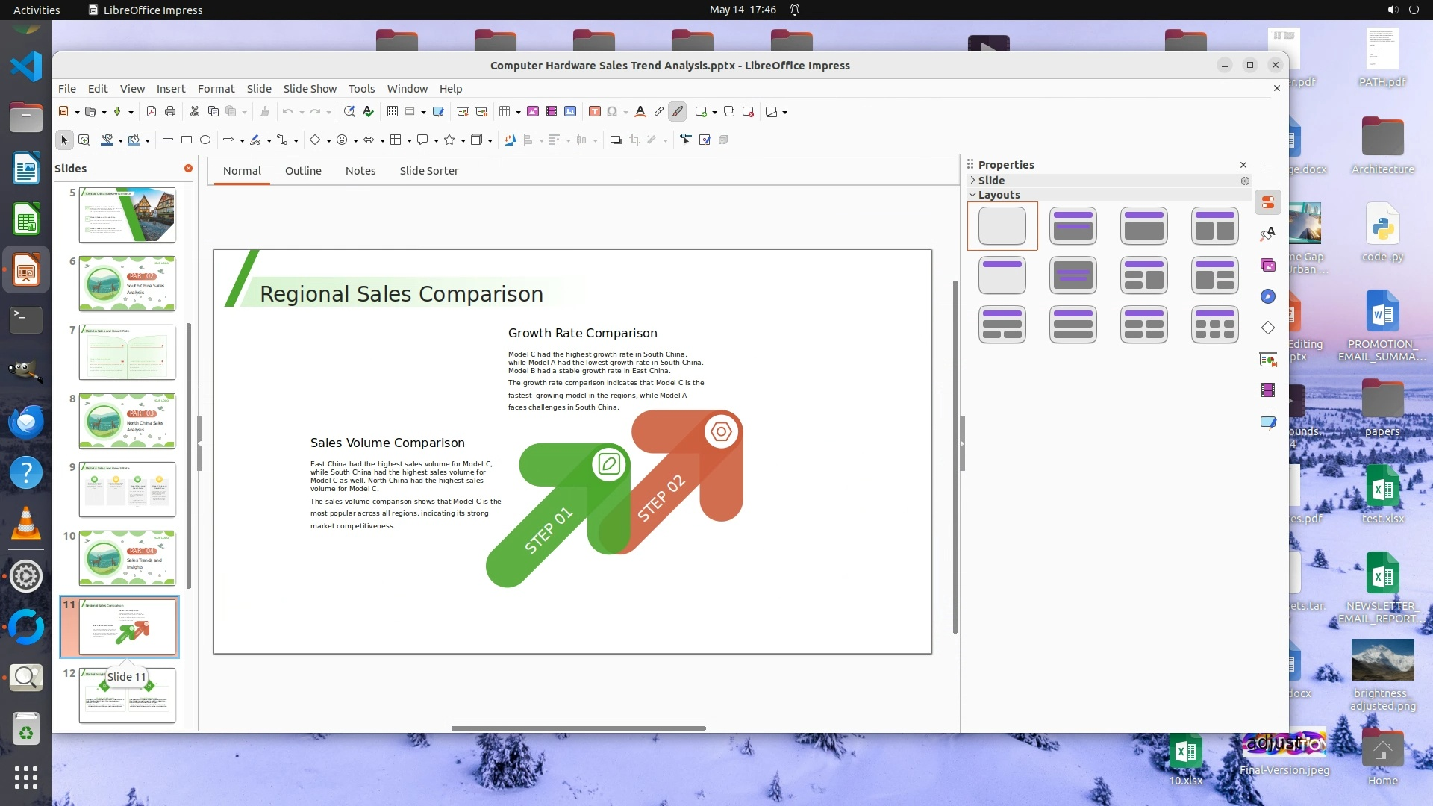Screen dimensions: 1433x806
Task: Toggle the Show Draw Functions highlighter button
Action: pyautogui.click(x=678, y=112)
